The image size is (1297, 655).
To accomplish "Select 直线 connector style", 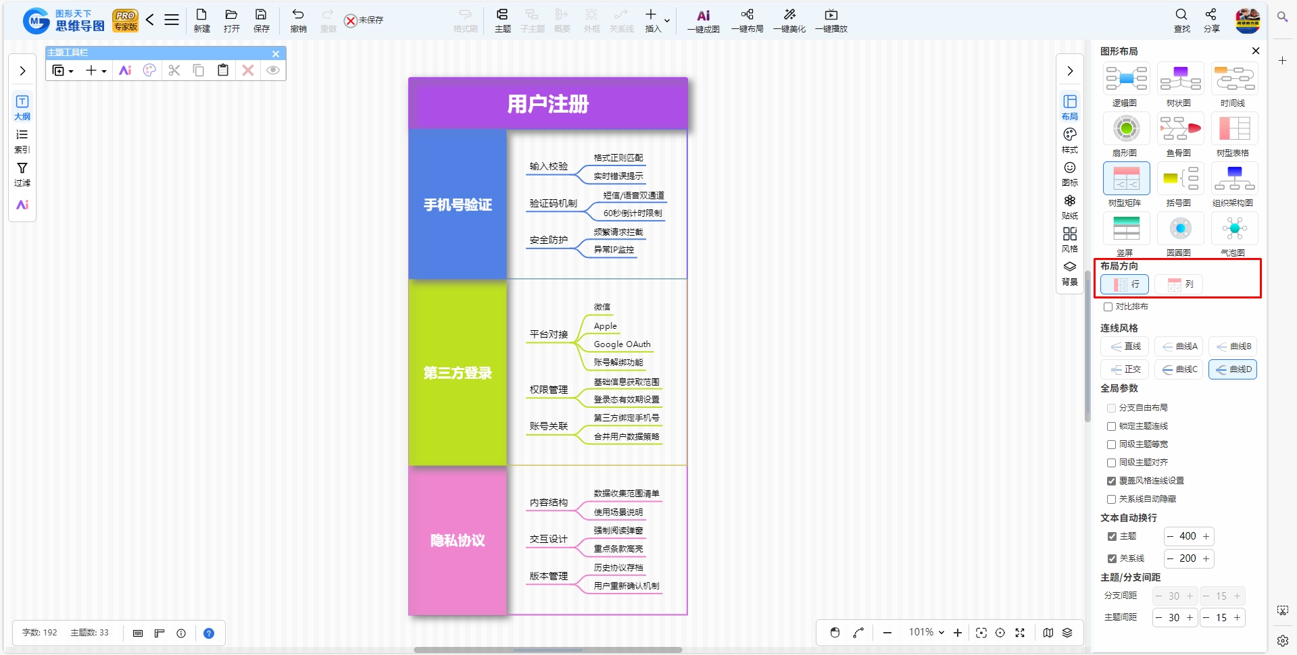I will coord(1125,346).
